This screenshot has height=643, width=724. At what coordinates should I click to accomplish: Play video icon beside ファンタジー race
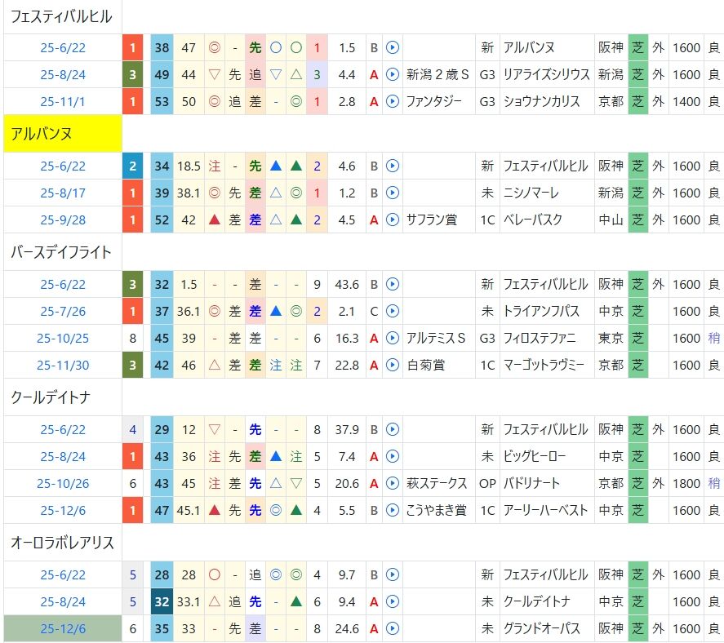[x=393, y=101]
